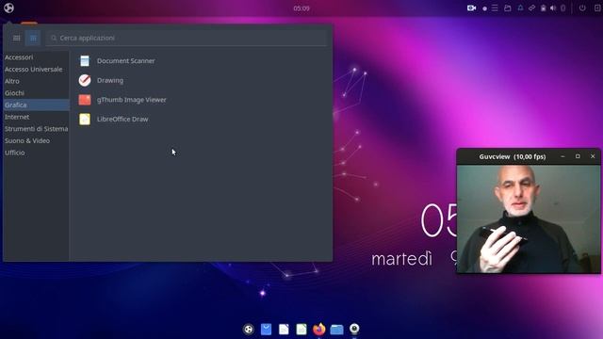Open the Files manager from the dock
The height and width of the screenshot is (339, 603).
tap(337, 330)
